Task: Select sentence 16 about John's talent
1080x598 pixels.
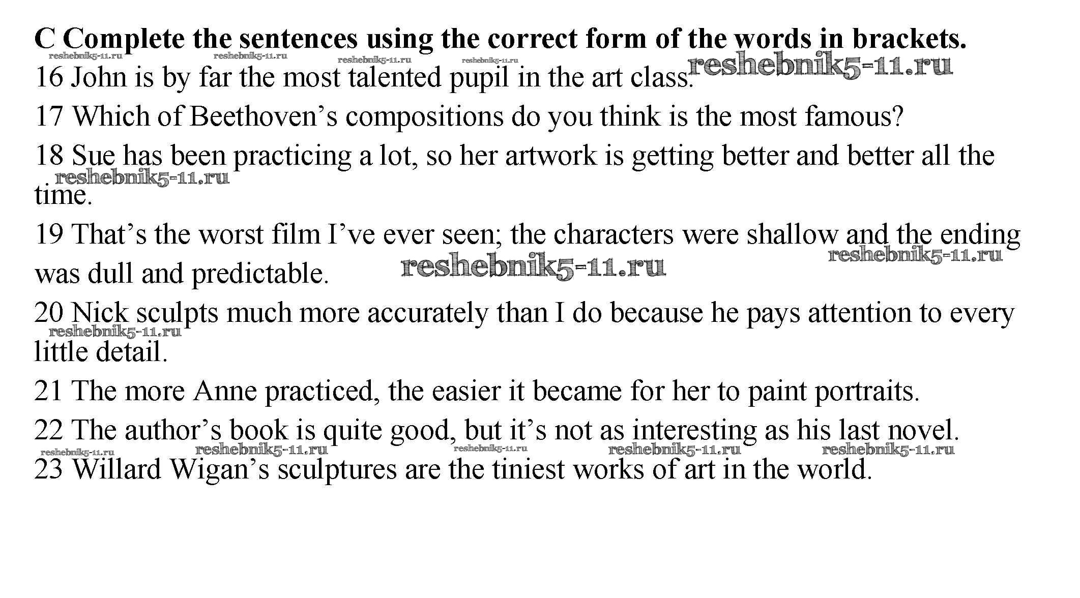Action: 363,78
